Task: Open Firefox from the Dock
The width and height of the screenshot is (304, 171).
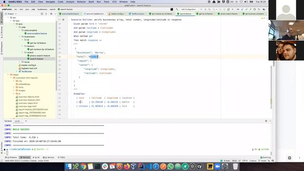Action: [127, 166]
